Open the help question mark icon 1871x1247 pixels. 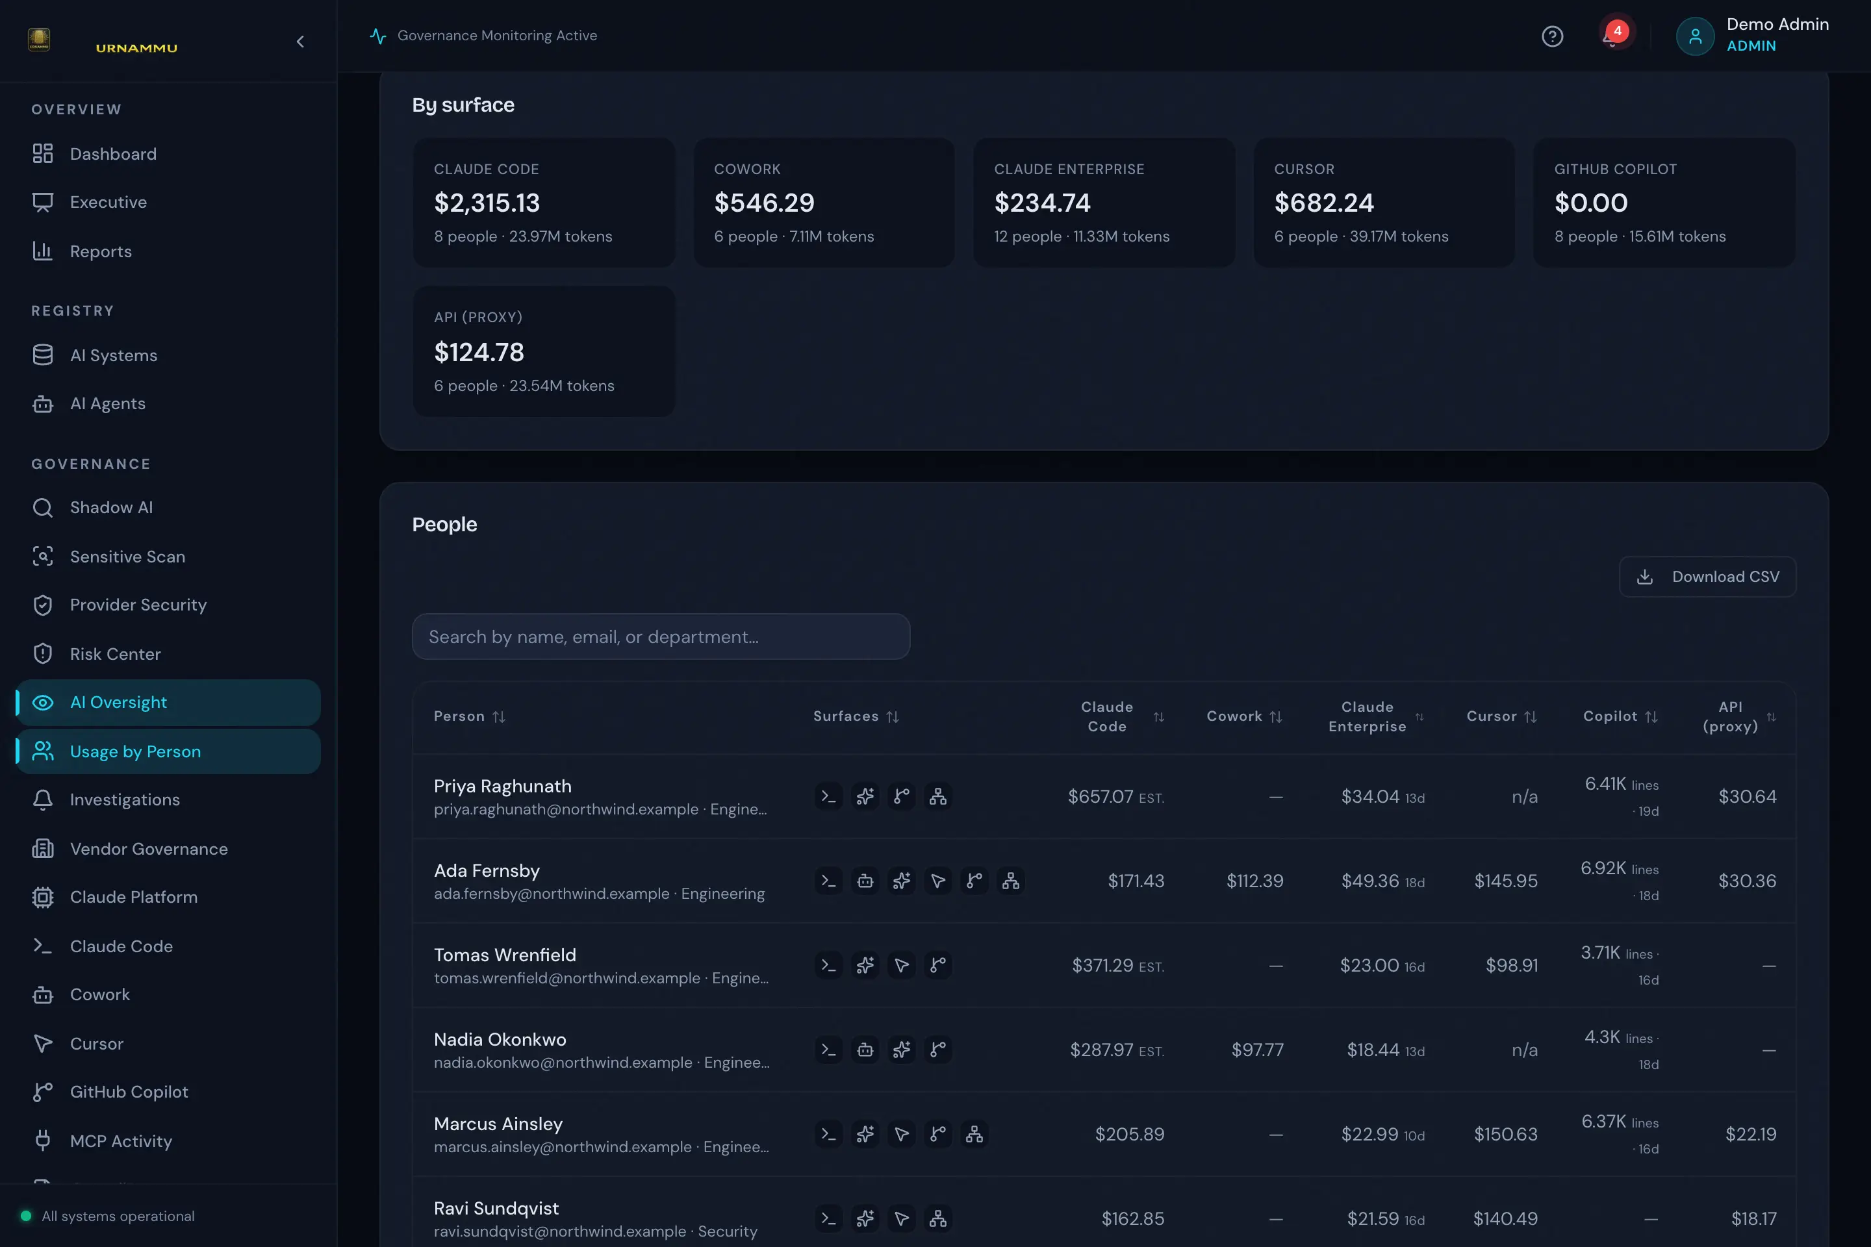click(x=1552, y=36)
